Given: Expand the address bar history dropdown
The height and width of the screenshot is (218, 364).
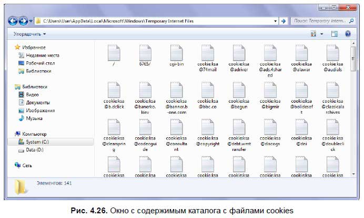Looking at the screenshot, I should [276, 21].
